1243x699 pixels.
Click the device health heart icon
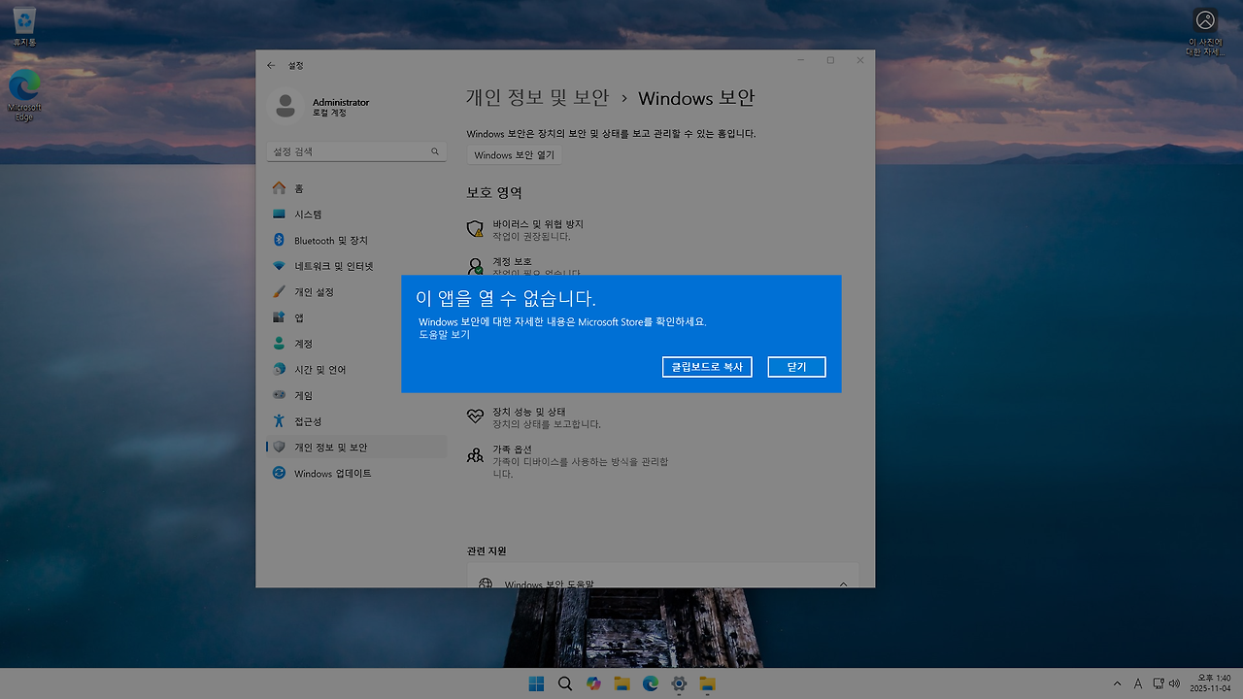coord(475,416)
